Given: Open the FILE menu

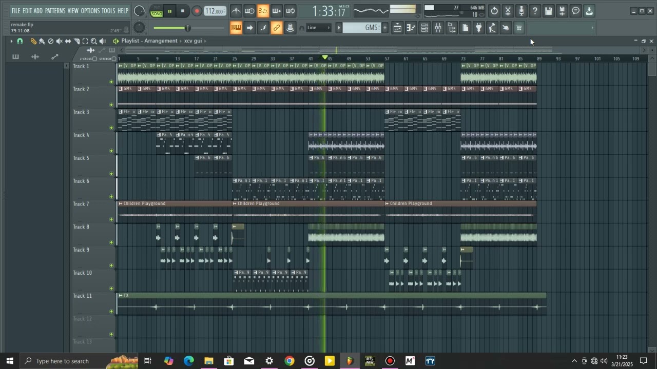Looking at the screenshot, I should pos(16,11).
